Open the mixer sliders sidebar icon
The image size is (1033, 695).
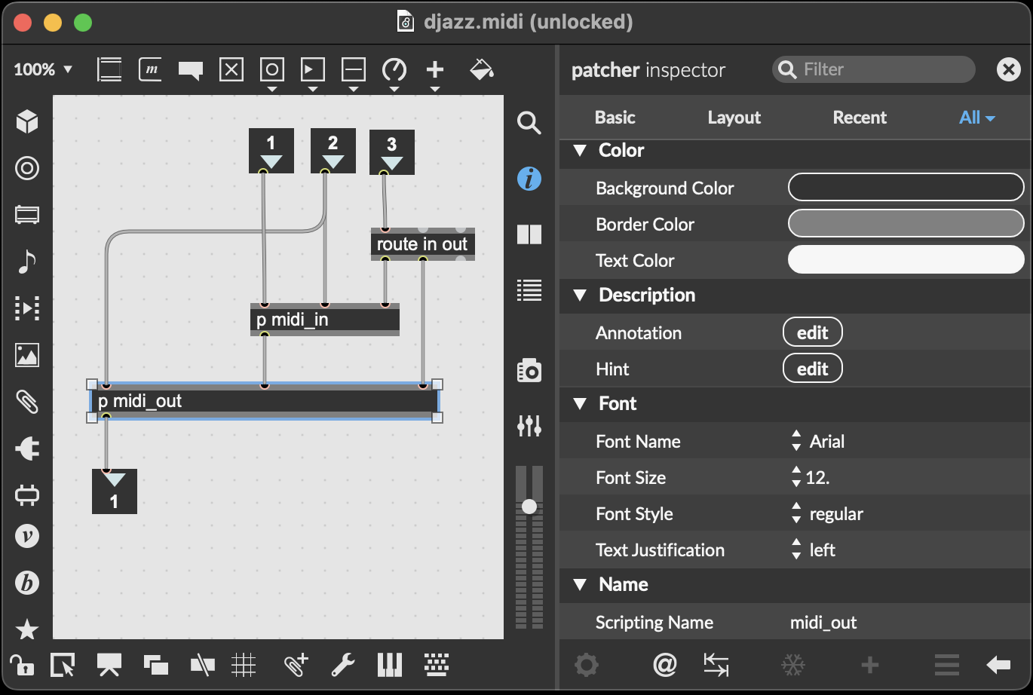529,426
